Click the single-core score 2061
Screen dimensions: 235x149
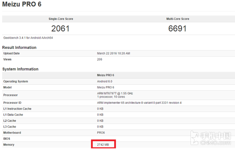pyautogui.click(x=60, y=29)
